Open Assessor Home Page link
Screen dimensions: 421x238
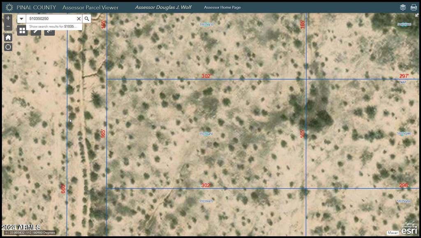[222, 7]
